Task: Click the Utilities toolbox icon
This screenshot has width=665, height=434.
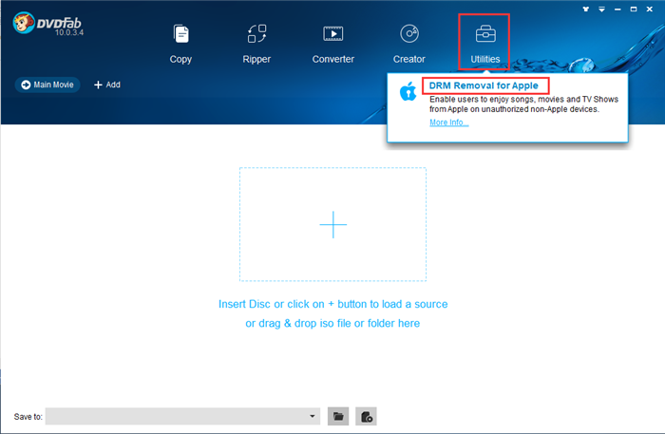Action: (x=484, y=35)
